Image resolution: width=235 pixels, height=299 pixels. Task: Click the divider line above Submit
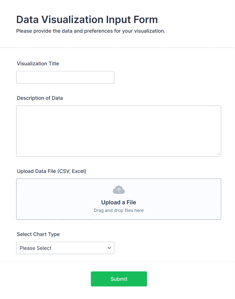point(117,262)
